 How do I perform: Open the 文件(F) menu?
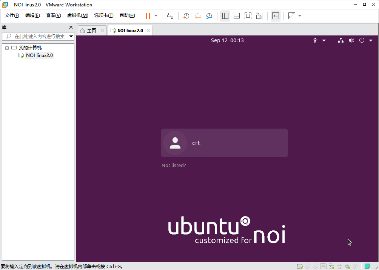coord(12,16)
